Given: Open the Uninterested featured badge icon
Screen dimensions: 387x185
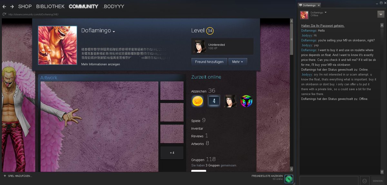Looking at the screenshot, I should point(200,47).
